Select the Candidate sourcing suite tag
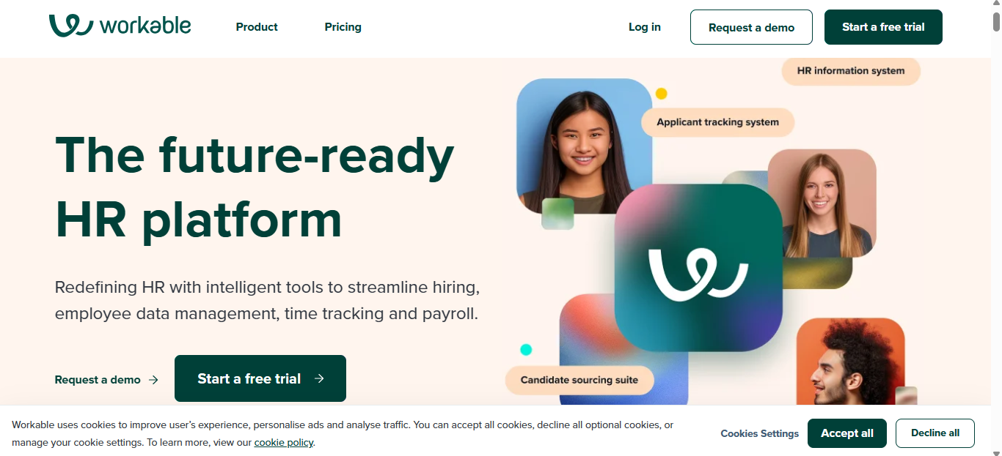 tap(579, 380)
